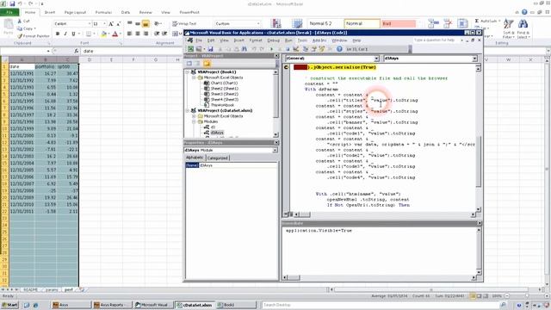Open the Debug menu in VBA editor
Viewport: 551px width, 310px height.
pos(273,40)
